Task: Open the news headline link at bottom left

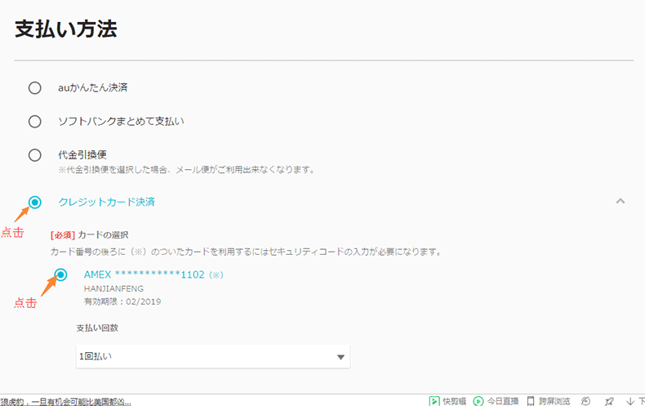Action: (65, 400)
